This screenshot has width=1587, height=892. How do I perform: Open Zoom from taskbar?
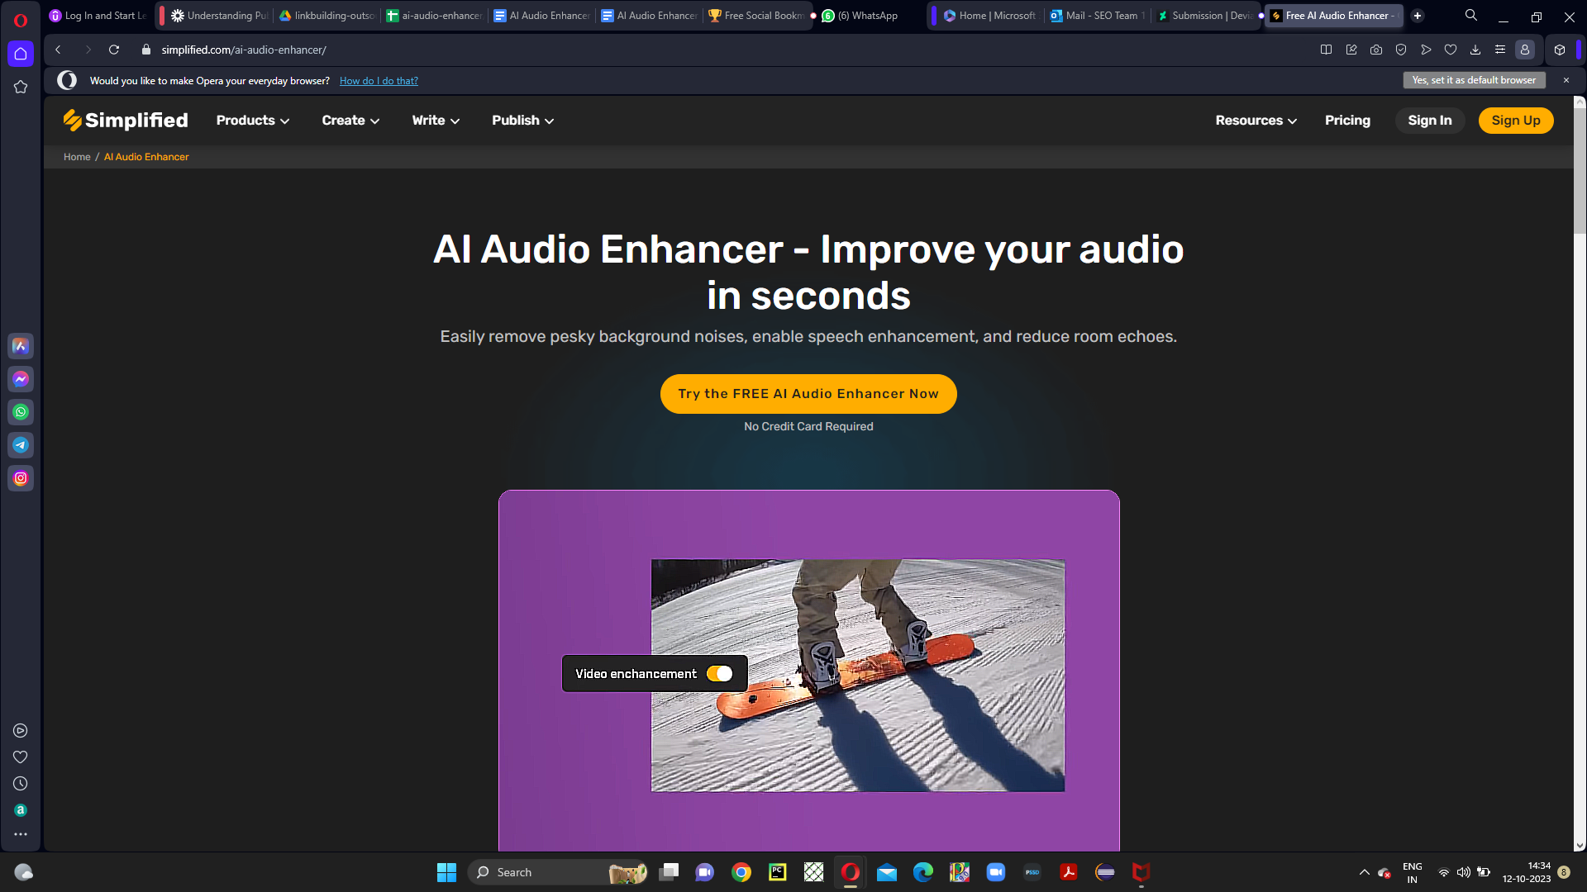pyautogui.click(x=996, y=872)
